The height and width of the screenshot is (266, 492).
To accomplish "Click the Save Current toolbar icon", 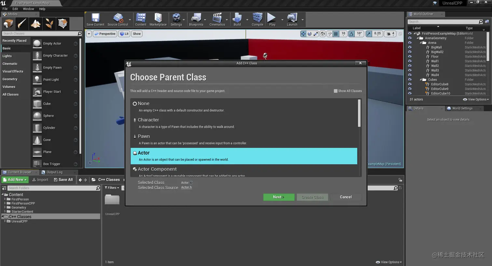I will pyautogui.click(x=95, y=20).
